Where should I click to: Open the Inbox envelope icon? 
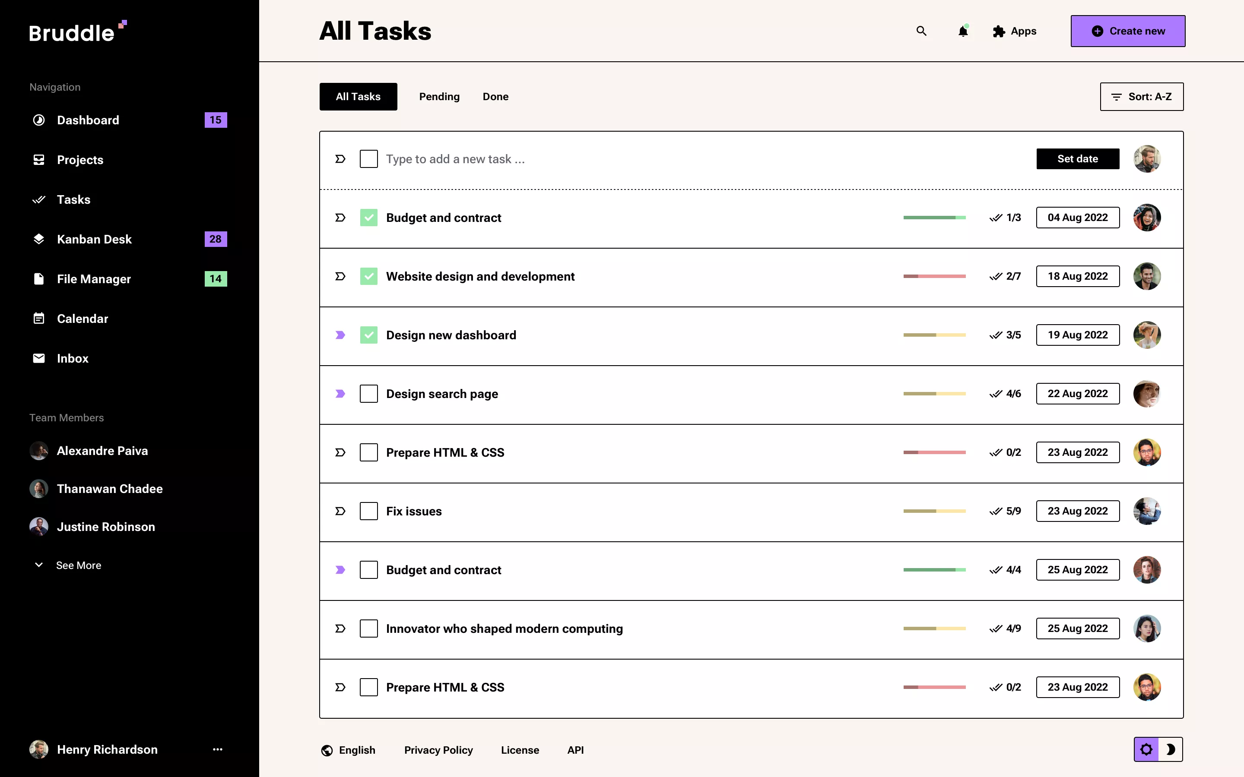pyautogui.click(x=38, y=358)
